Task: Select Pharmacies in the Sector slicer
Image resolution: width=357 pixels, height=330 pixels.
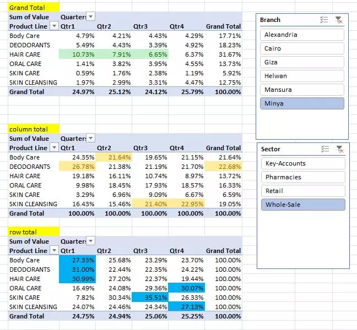Action: [x=302, y=177]
